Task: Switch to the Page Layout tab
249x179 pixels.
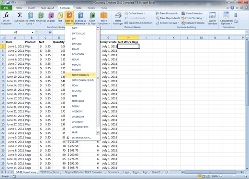Action: (x=47, y=8)
